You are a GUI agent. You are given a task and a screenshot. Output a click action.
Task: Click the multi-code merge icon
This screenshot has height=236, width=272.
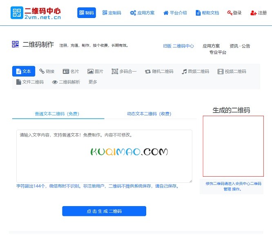click(x=115, y=72)
